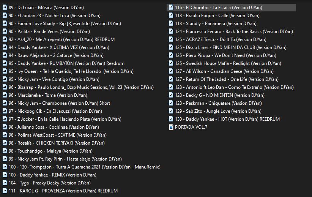Click the audio icon of Paskman - Chiquetere
Image resolution: width=312 pixels, height=197 pixels.
pyautogui.click(x=171, y=103)
